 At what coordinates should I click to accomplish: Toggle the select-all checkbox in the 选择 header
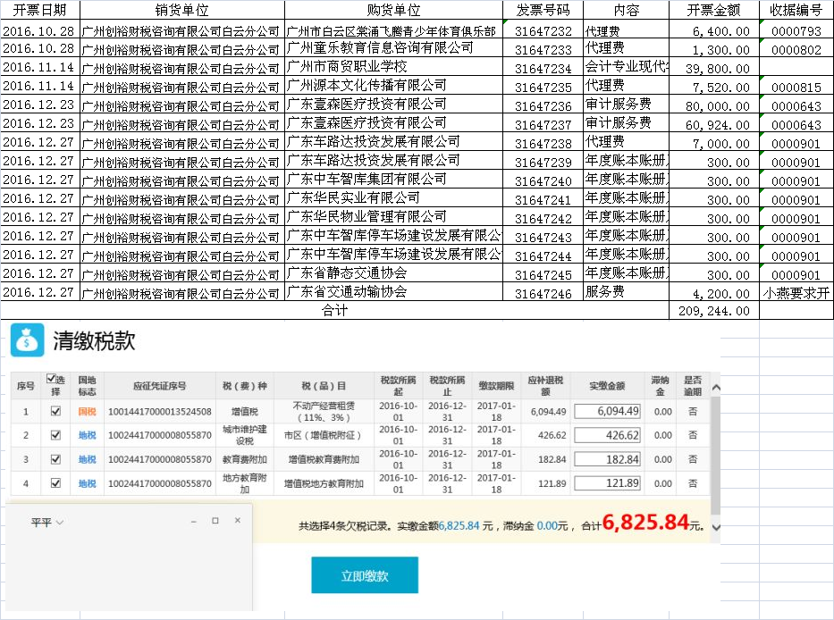[51, 379]
